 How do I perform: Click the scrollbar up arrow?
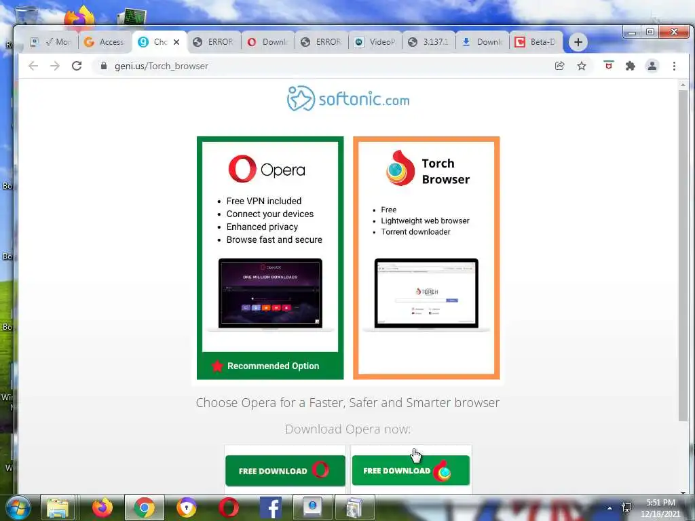tap(683, 84)
